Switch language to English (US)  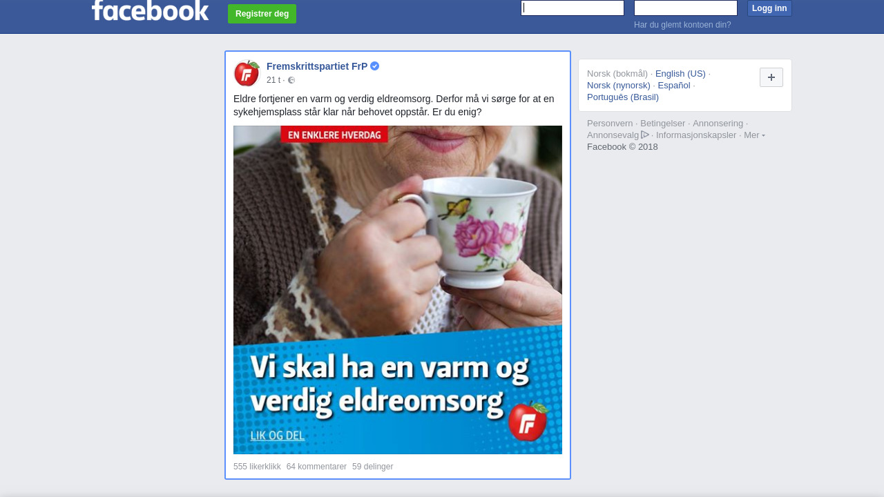pos(680,73)
